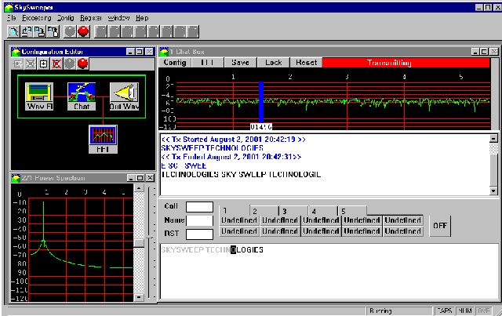Click the FFT button in the Chat Box toolbar
This screenshot has height=316, width=502.
(207, 63)
